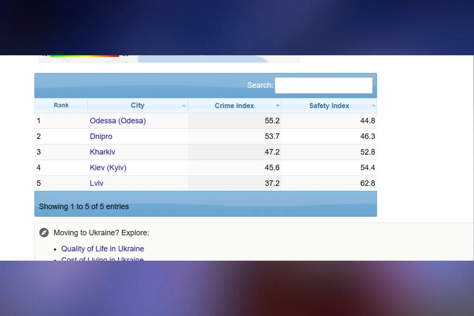Click the sort arrow in Safety Index header

pyautogui.click(x=373, y=106)
